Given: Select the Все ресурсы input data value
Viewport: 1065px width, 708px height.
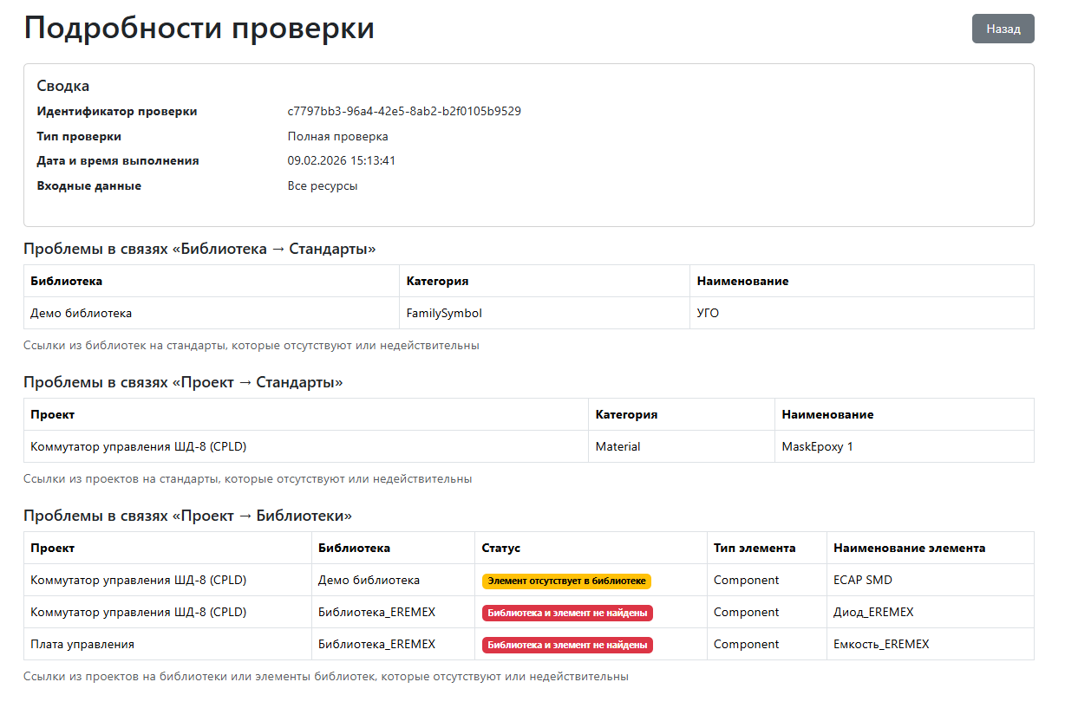Looking at the screenshot, I should (x=323, y=185).
